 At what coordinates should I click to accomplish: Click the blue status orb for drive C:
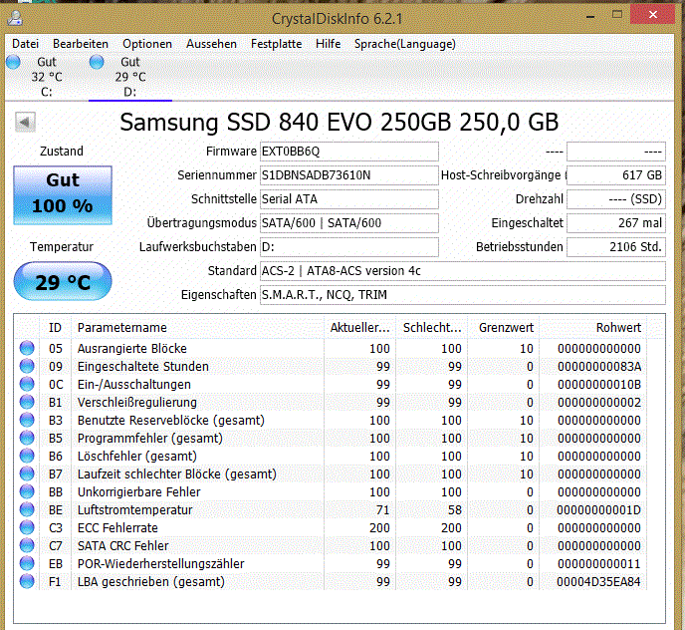[14, 62]
